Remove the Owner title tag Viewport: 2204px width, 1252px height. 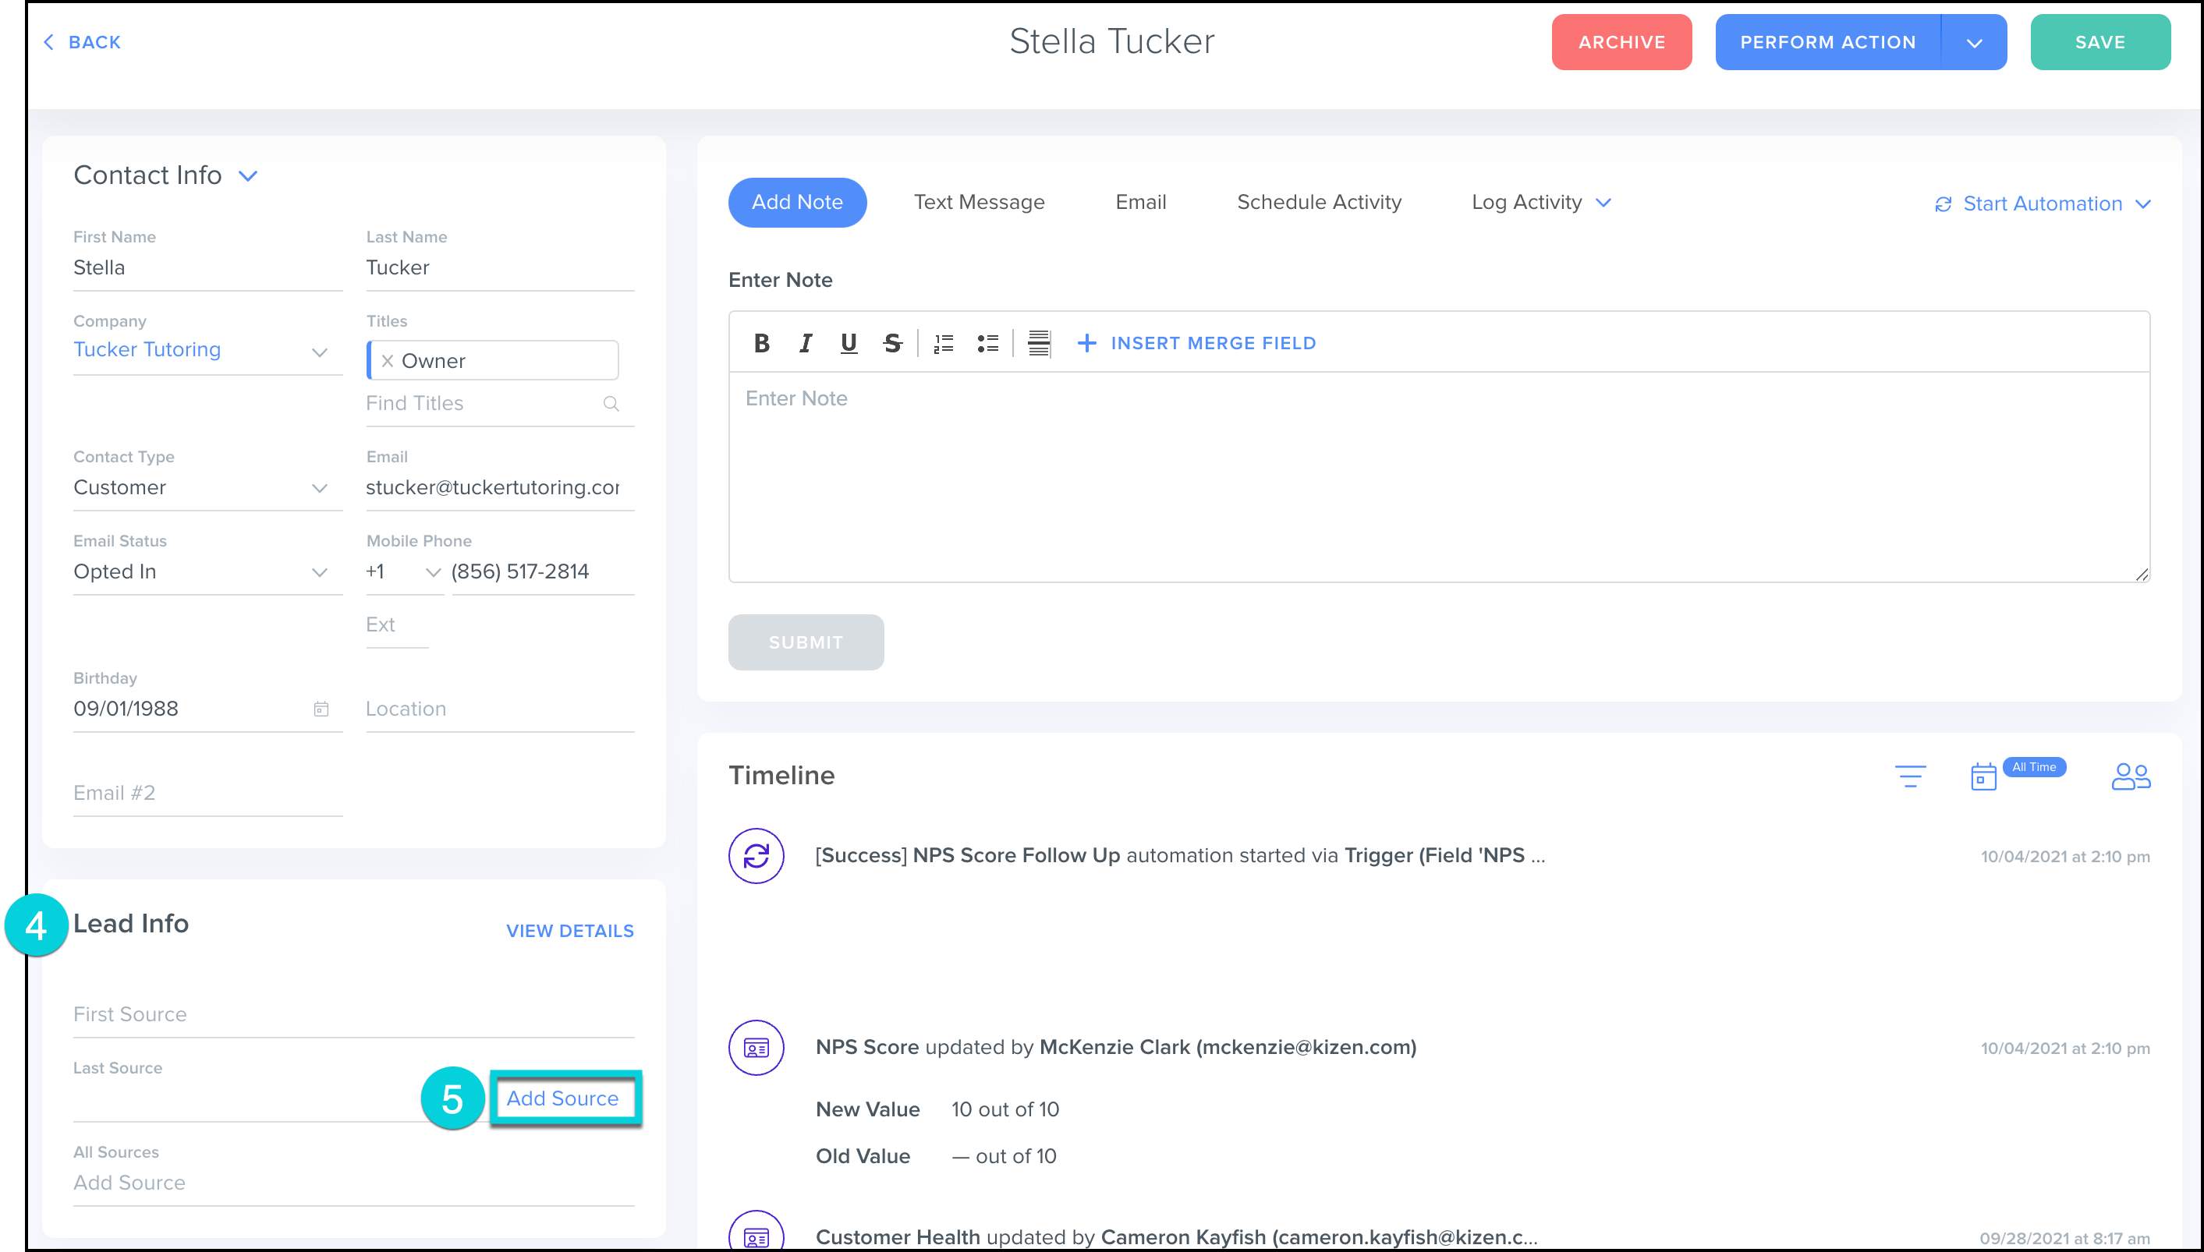388,361
